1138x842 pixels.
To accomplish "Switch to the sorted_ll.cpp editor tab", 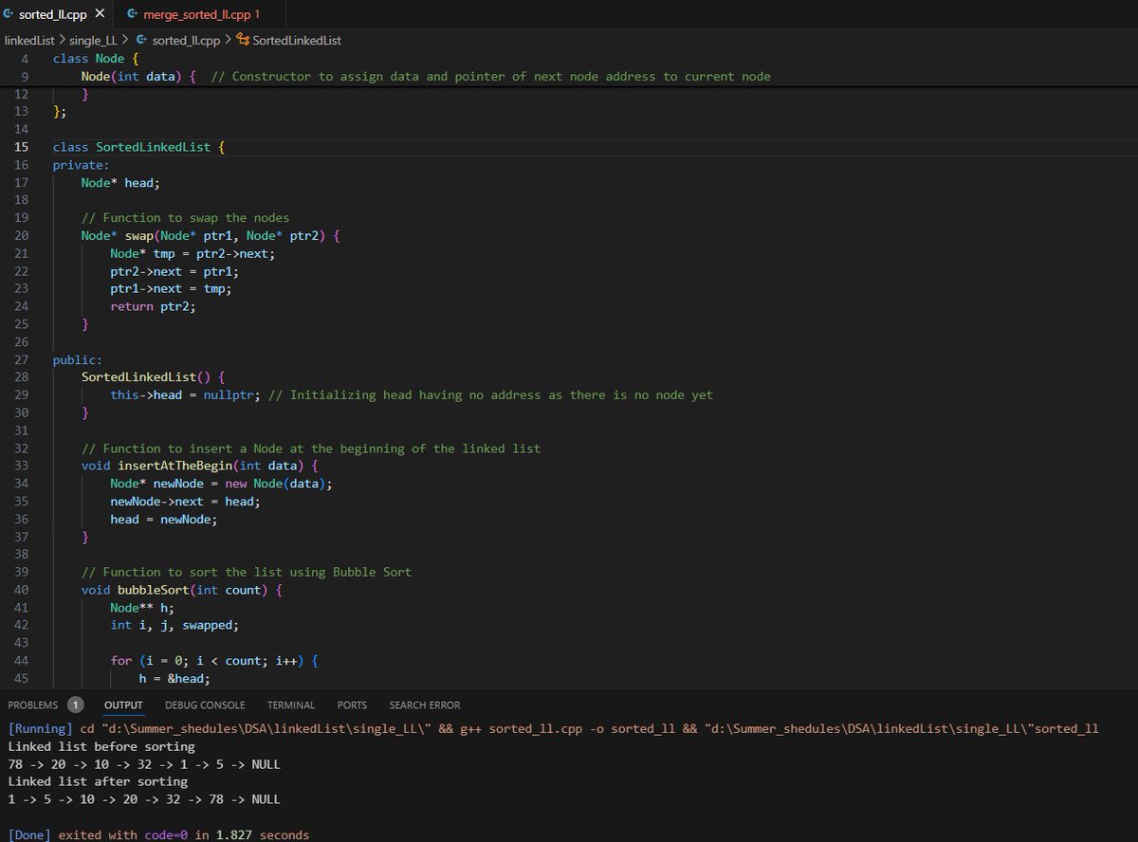I will [52, 15].
